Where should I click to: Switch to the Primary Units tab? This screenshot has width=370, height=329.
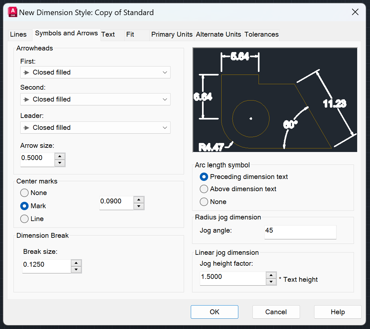click(x=172, y=34)
